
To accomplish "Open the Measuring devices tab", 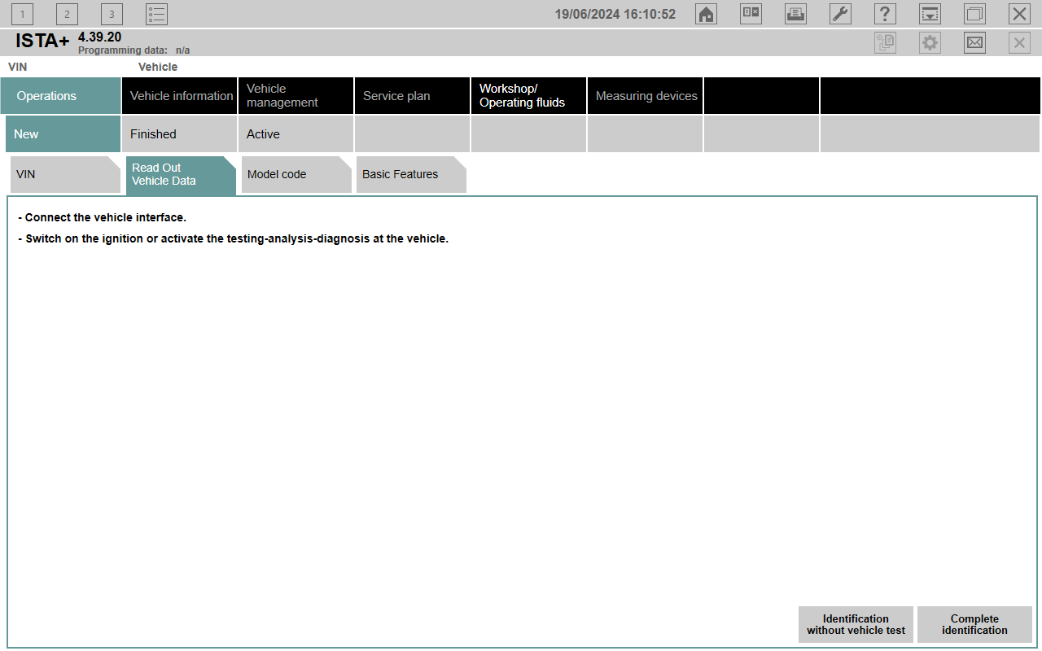I will (646, 96).
